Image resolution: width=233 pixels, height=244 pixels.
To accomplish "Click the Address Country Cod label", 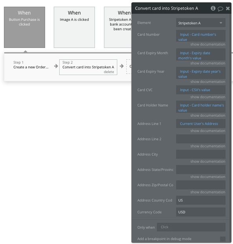I will click(155, 200).
